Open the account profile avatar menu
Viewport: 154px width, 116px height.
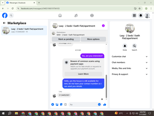coord(147,15)
